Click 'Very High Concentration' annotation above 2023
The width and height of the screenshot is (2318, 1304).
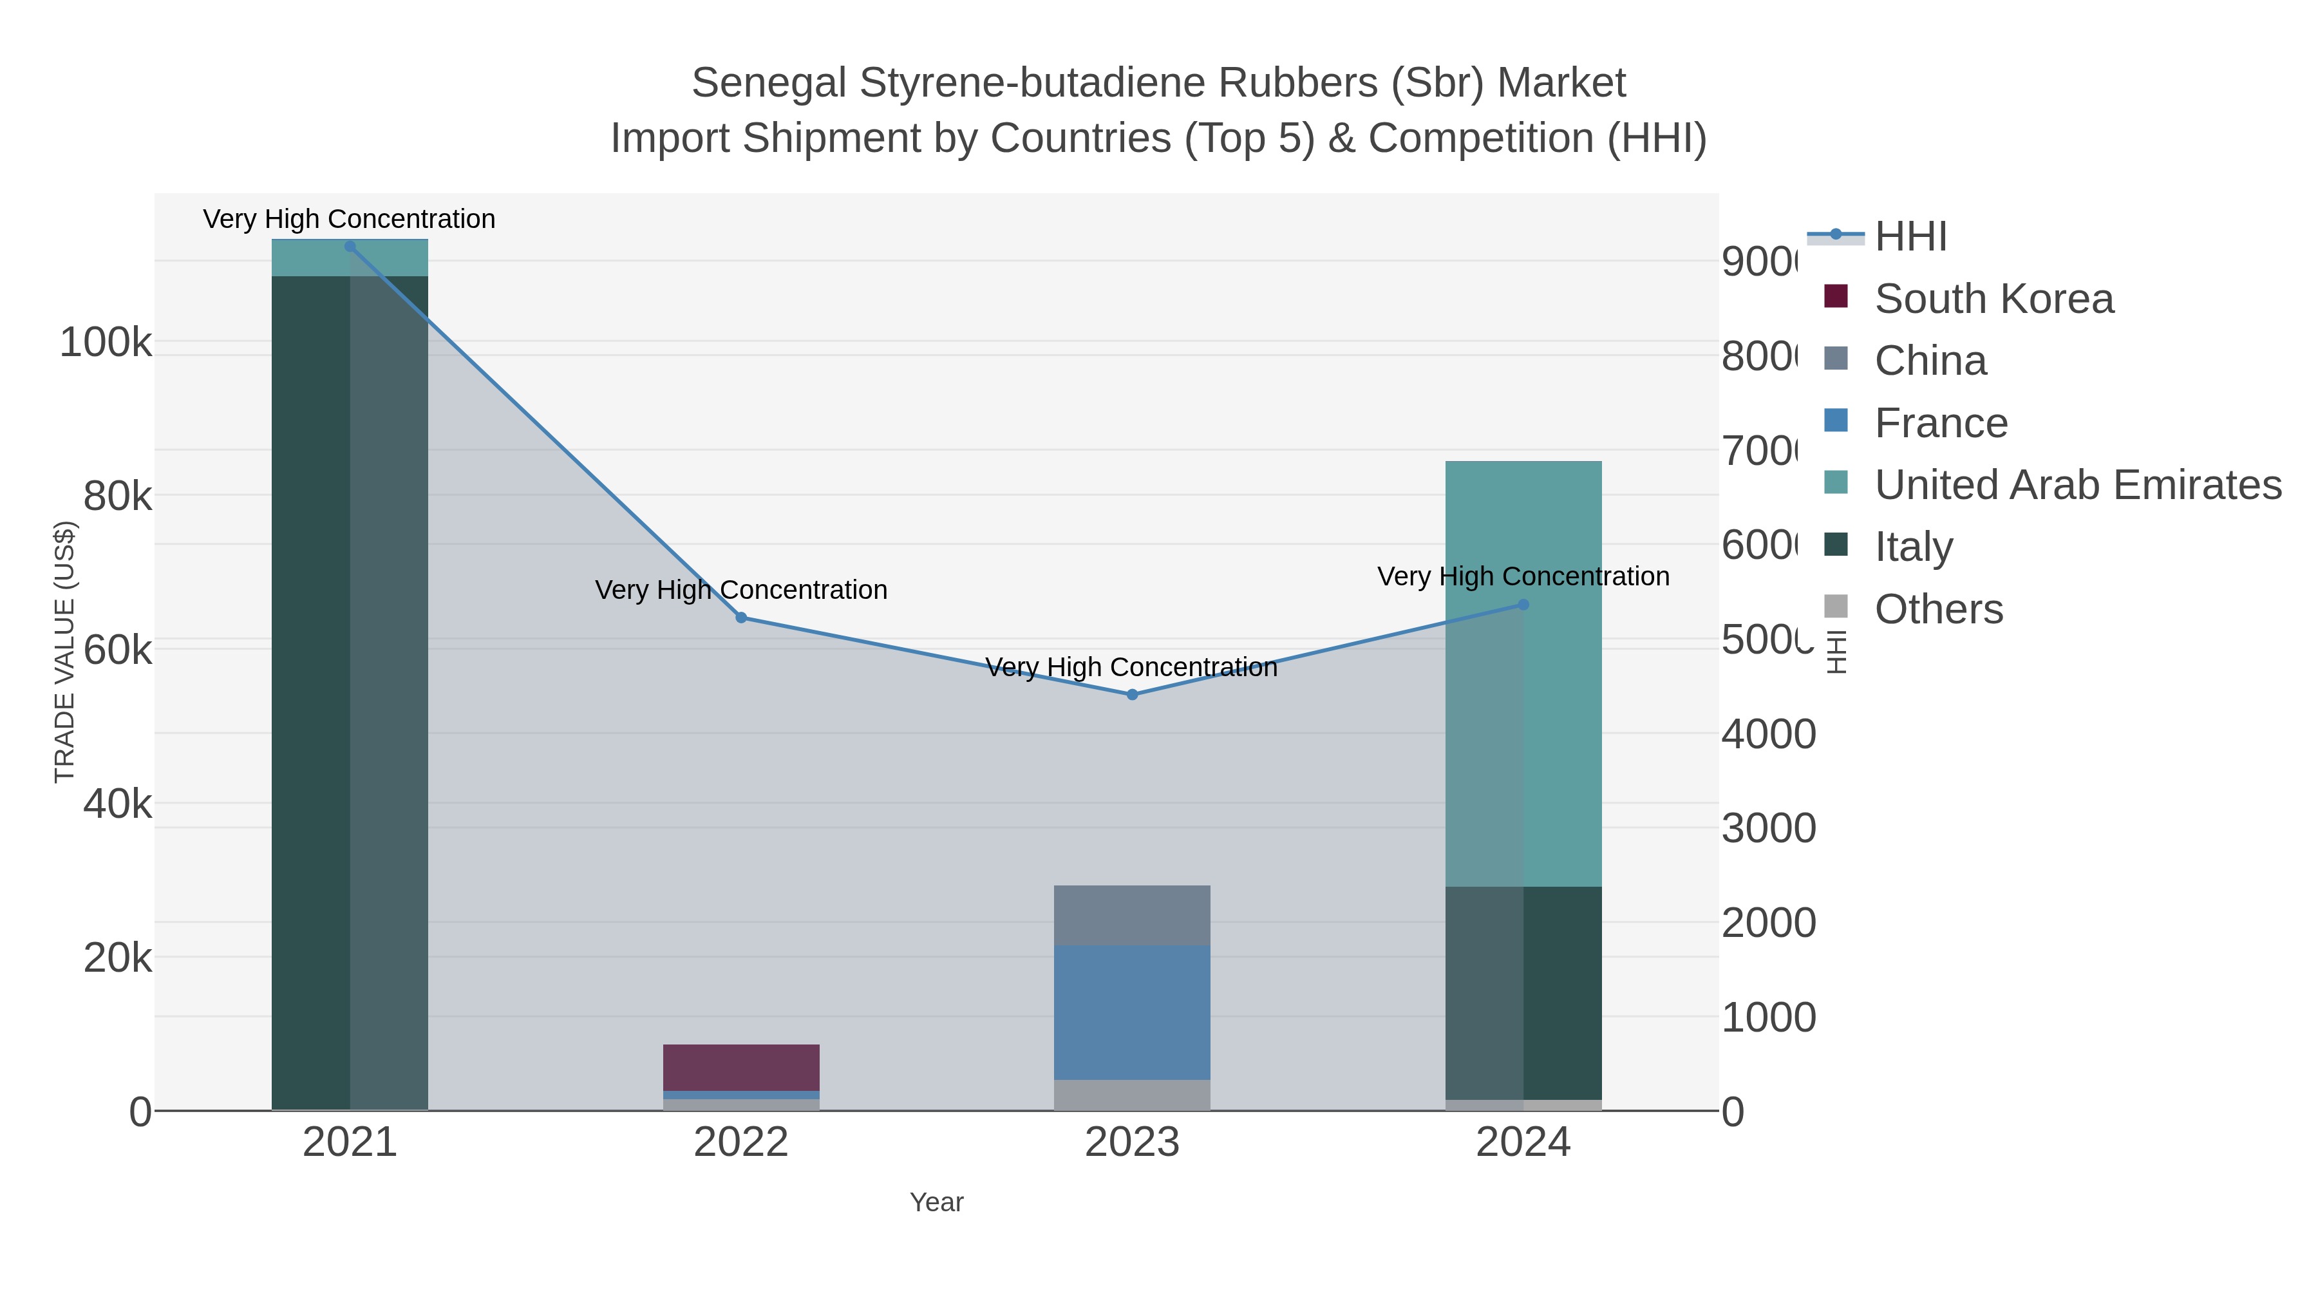1131,668
